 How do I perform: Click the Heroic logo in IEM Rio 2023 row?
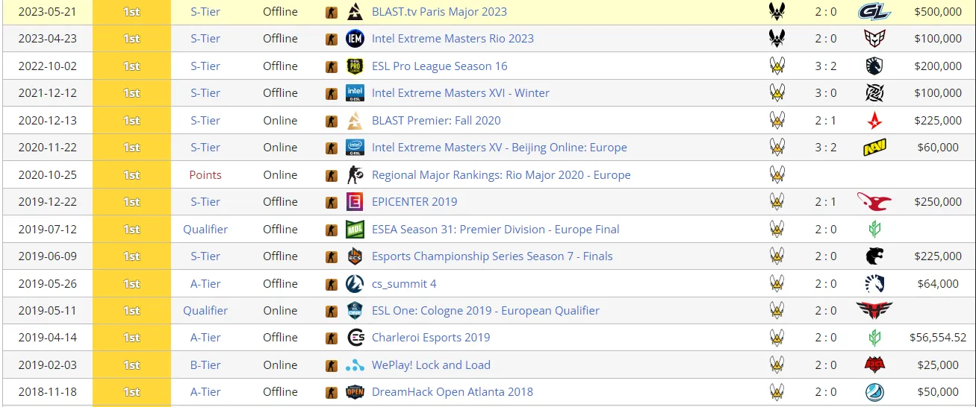click(874, 39)
